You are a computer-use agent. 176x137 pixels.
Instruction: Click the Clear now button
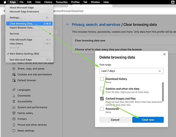click(148, 120)
